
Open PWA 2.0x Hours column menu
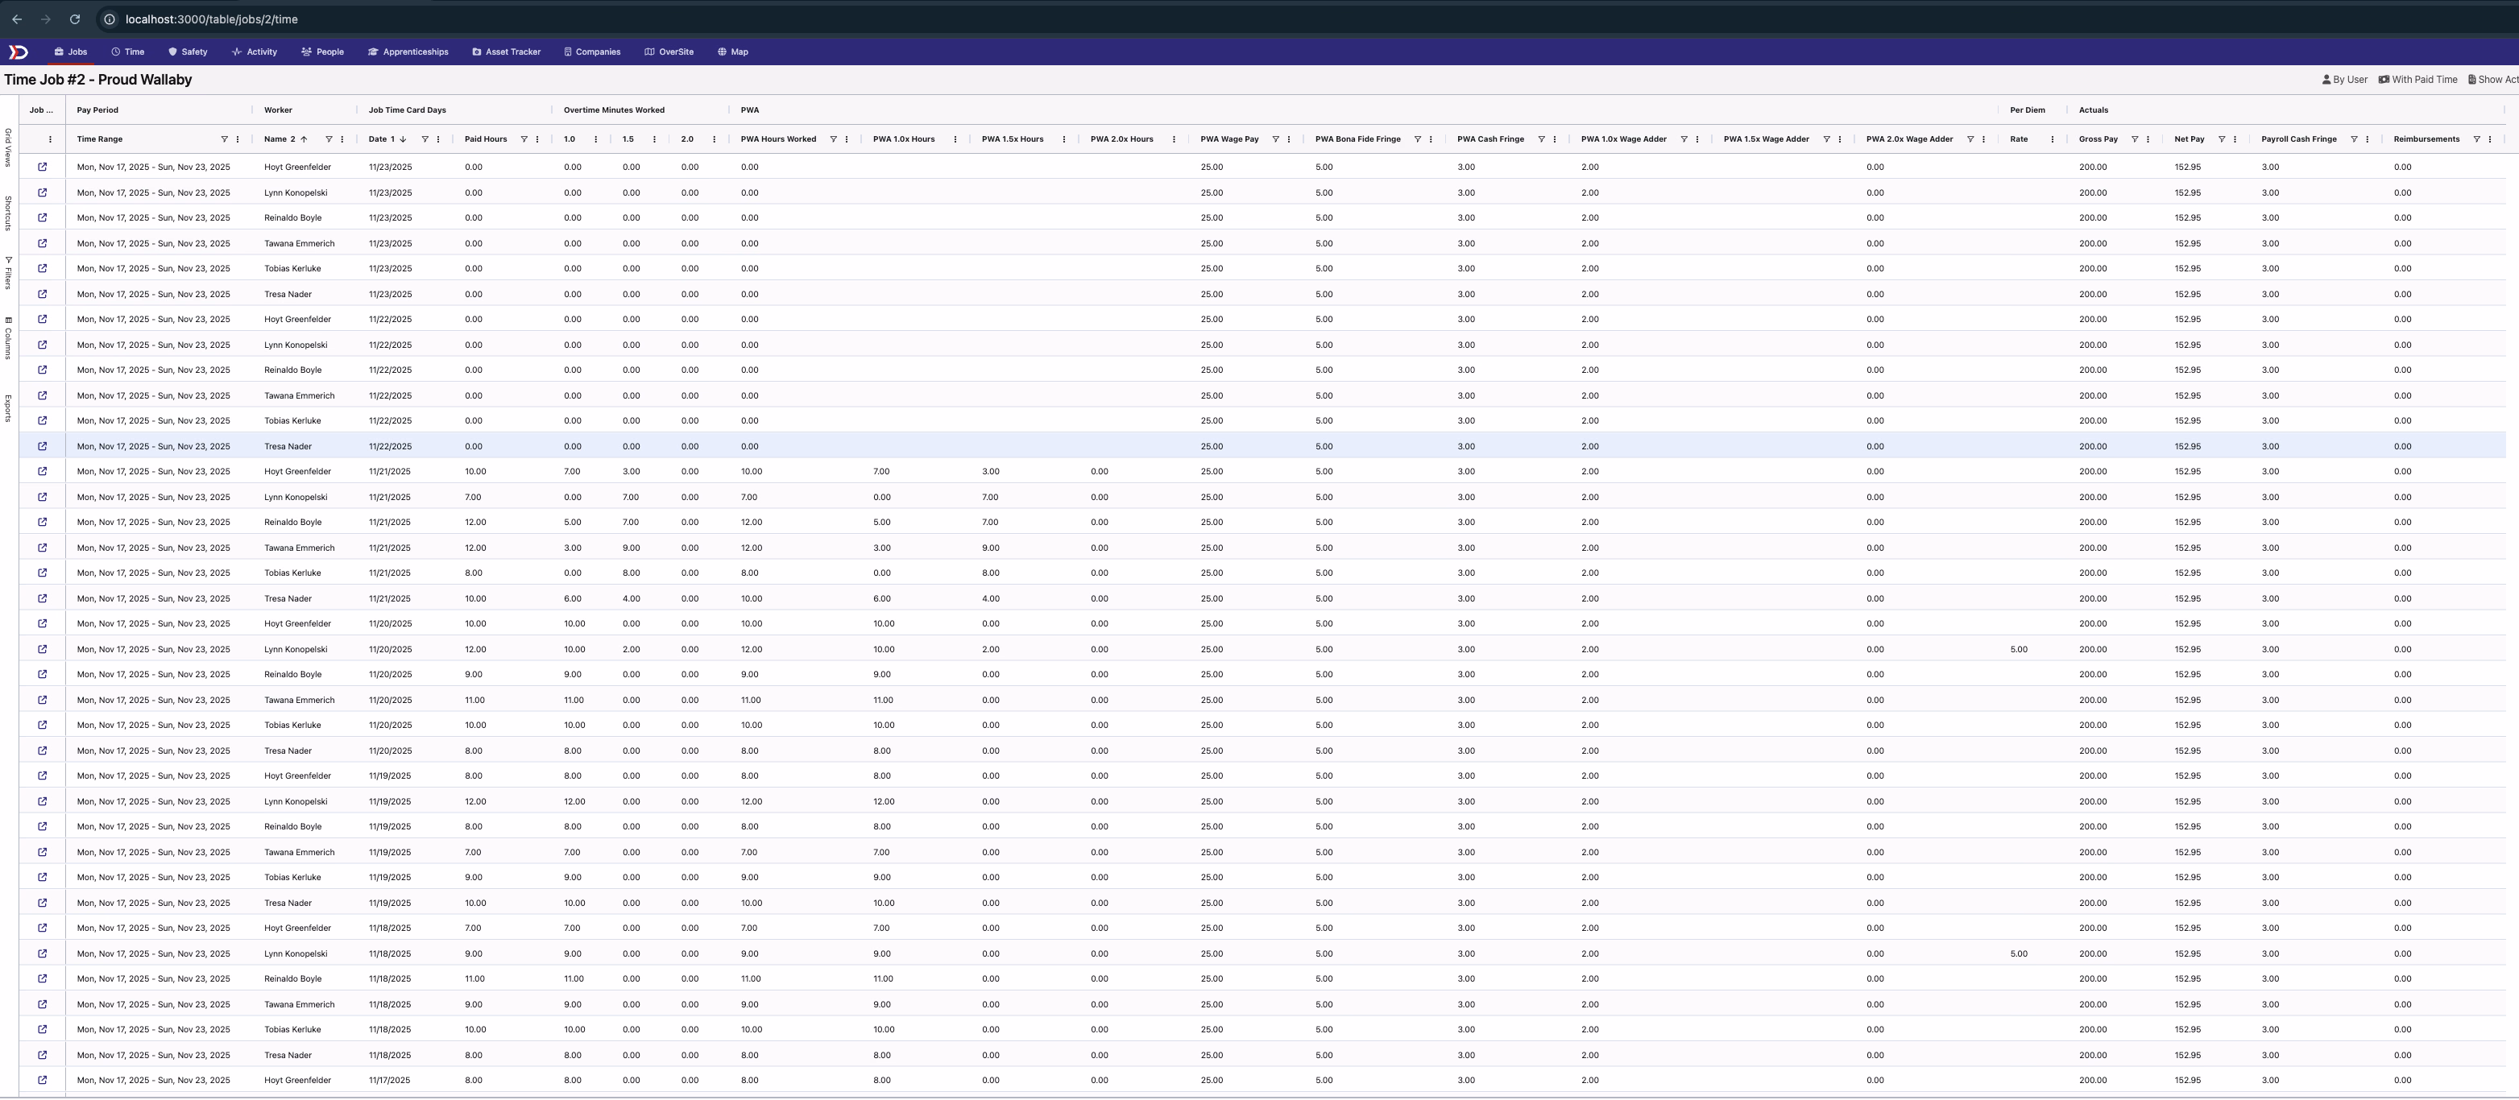point(1174,139)
